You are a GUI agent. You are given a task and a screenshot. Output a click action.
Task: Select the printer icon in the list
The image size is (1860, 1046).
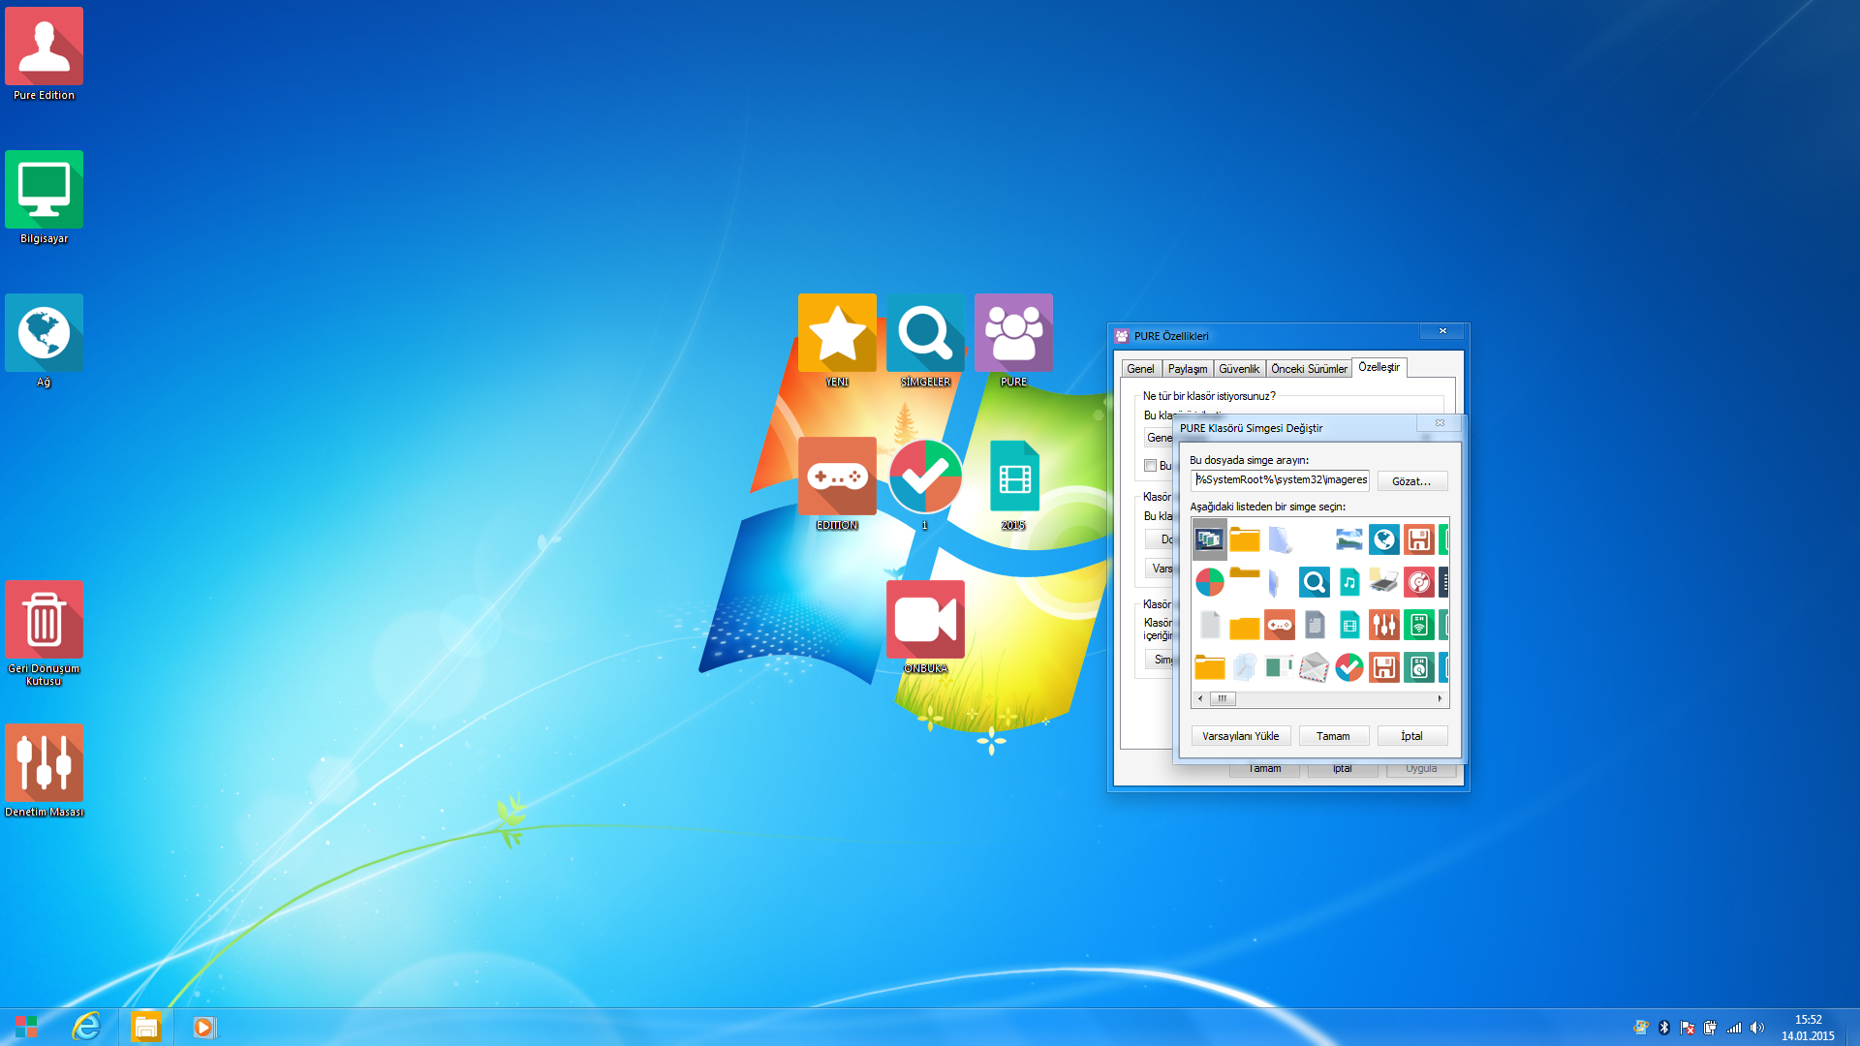[x=1384, y=582]
